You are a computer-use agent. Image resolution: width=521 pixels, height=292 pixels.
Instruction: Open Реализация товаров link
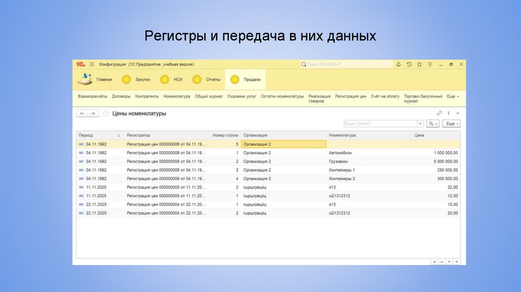pos(320,99)
